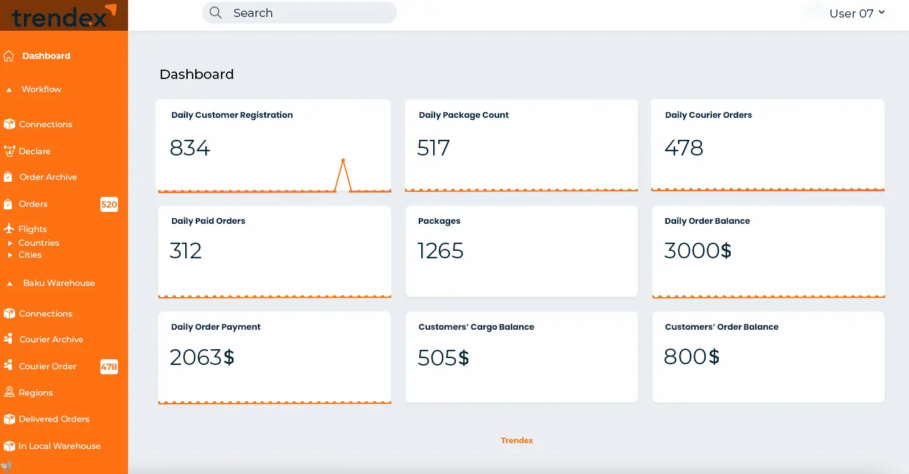This screenshot has width=909, height=474.
Task: Select the Flights airplane icon
Action: (8, 228)
